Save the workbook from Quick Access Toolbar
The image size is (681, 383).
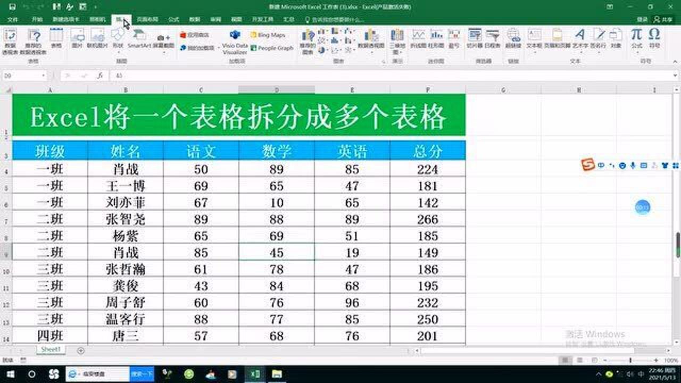pos(12,7)
